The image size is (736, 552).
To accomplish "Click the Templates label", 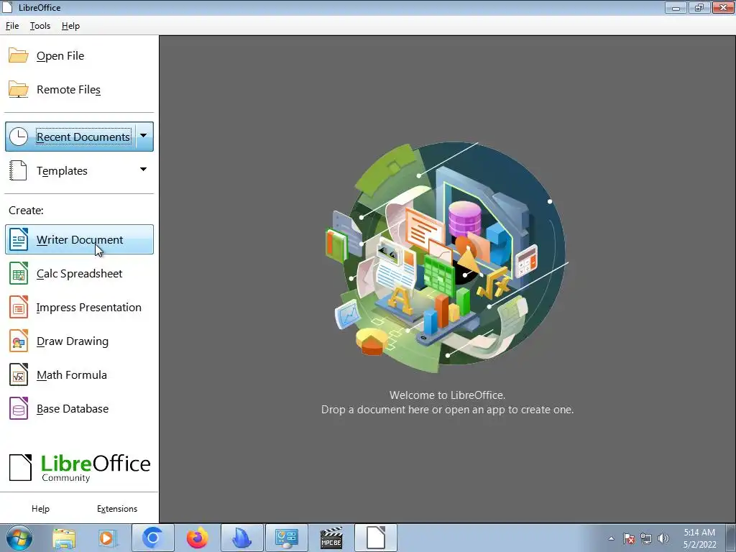I will 62,171.
